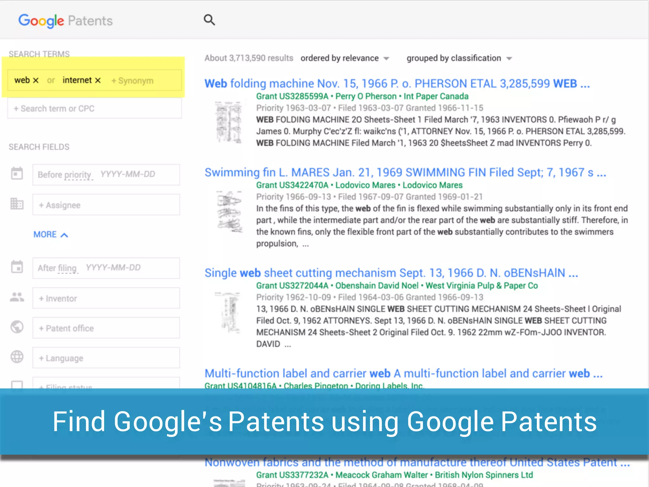Open 'Multi-function label and carrier web' result
This screenshot has height=487, width=649.
[x=403, y=373]
